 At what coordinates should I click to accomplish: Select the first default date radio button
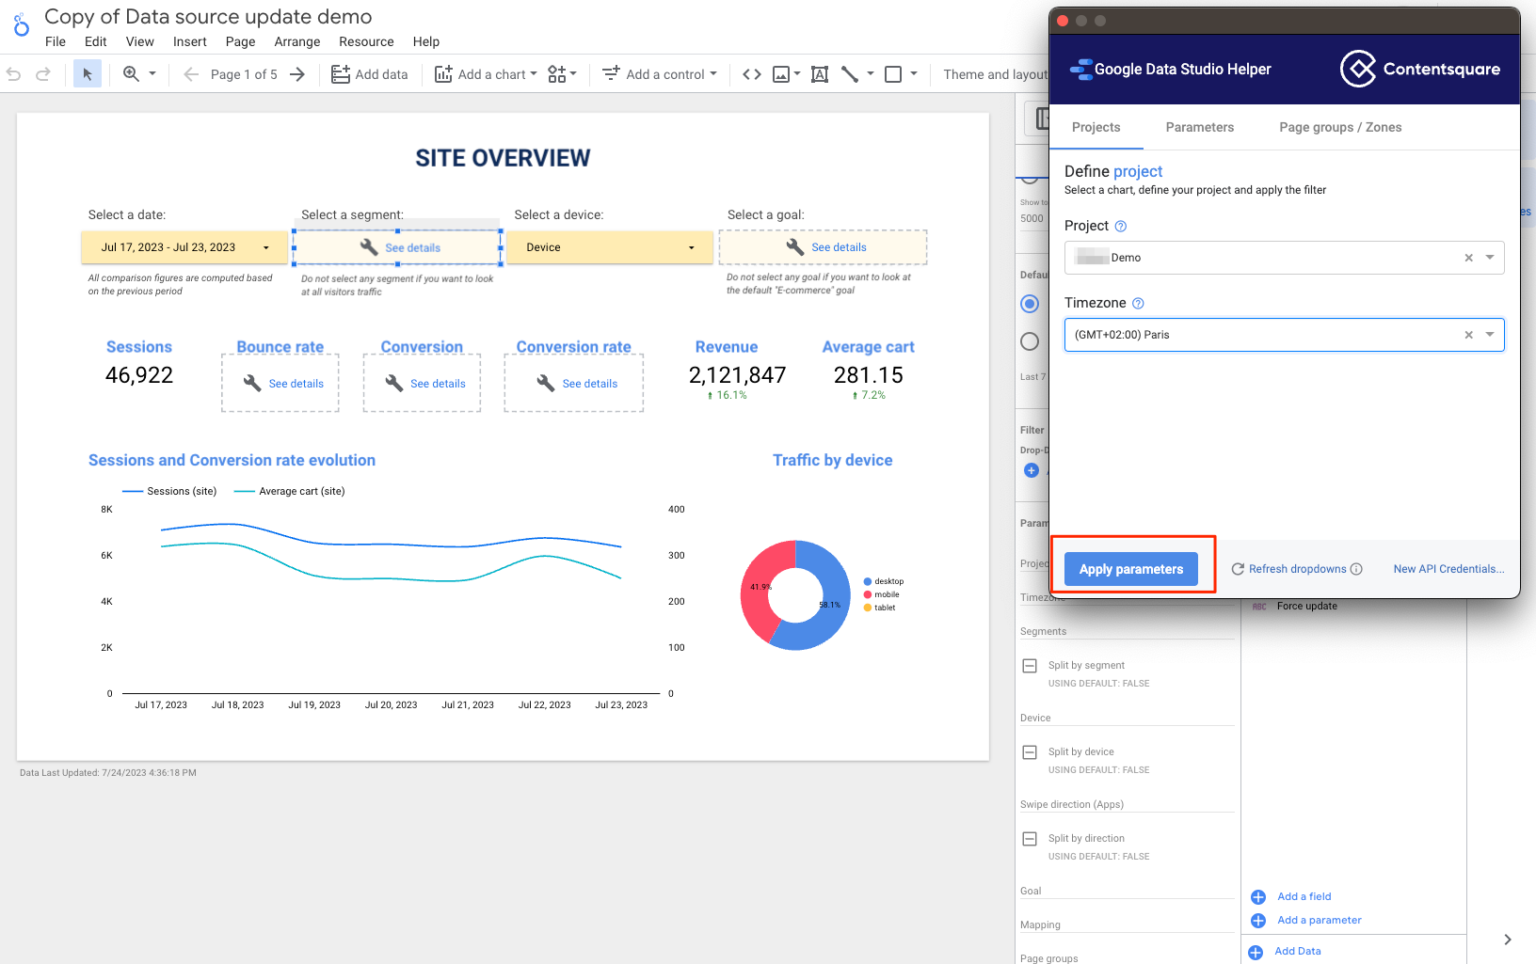pyautogui.click(x=1030, y=304)
